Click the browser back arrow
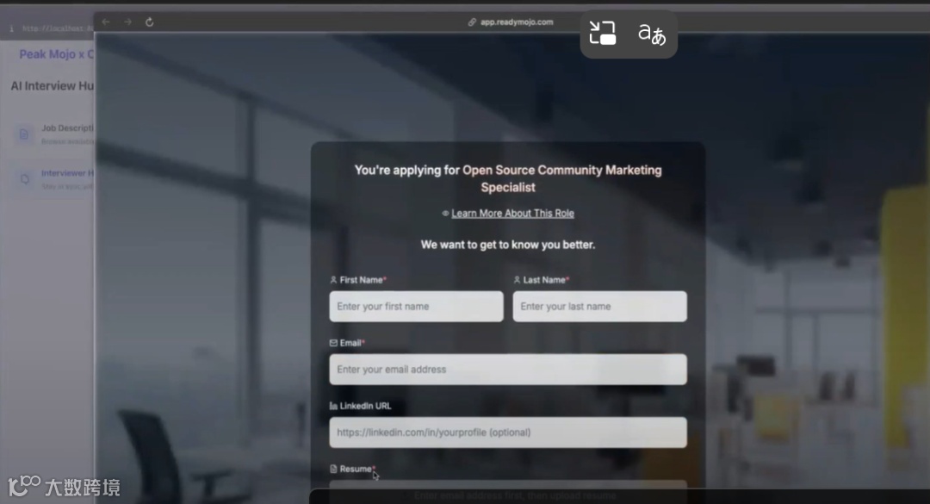 click(x=106, y=22)
